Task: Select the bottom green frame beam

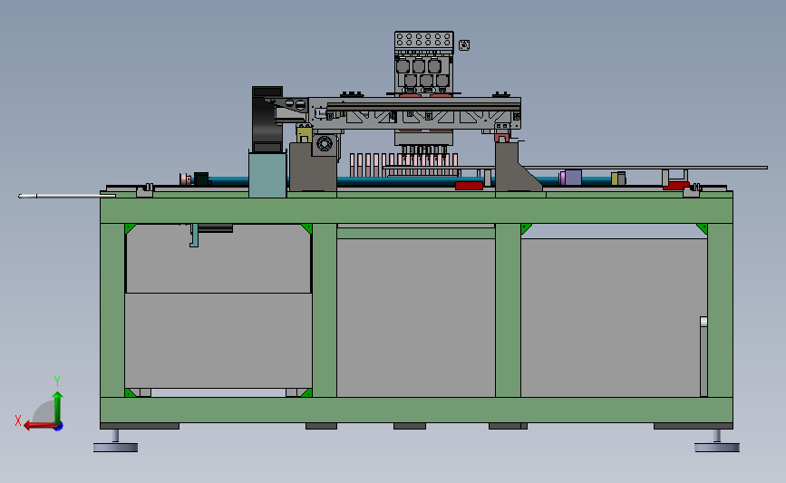Action: (x=416, y=410)
